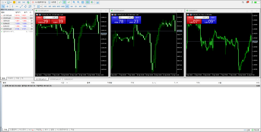Screen dimensions: 261x132
Task: Decrease volume in US500Cash trade panel
Action: coord(120,17)
